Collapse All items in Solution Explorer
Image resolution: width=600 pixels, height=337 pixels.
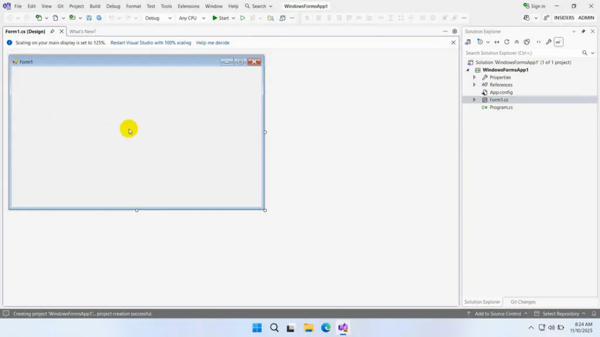(516, 42)
